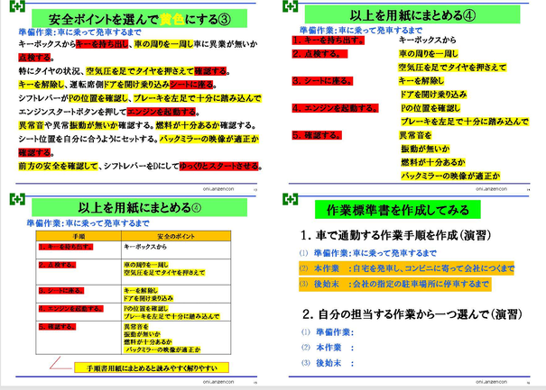Click 2. 点検する。 in the list slide without table
This screenshot has width=546, height=390.
coord(319,54)
